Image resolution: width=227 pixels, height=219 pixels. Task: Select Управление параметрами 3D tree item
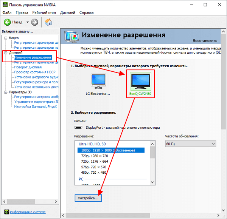pos(36,102)
